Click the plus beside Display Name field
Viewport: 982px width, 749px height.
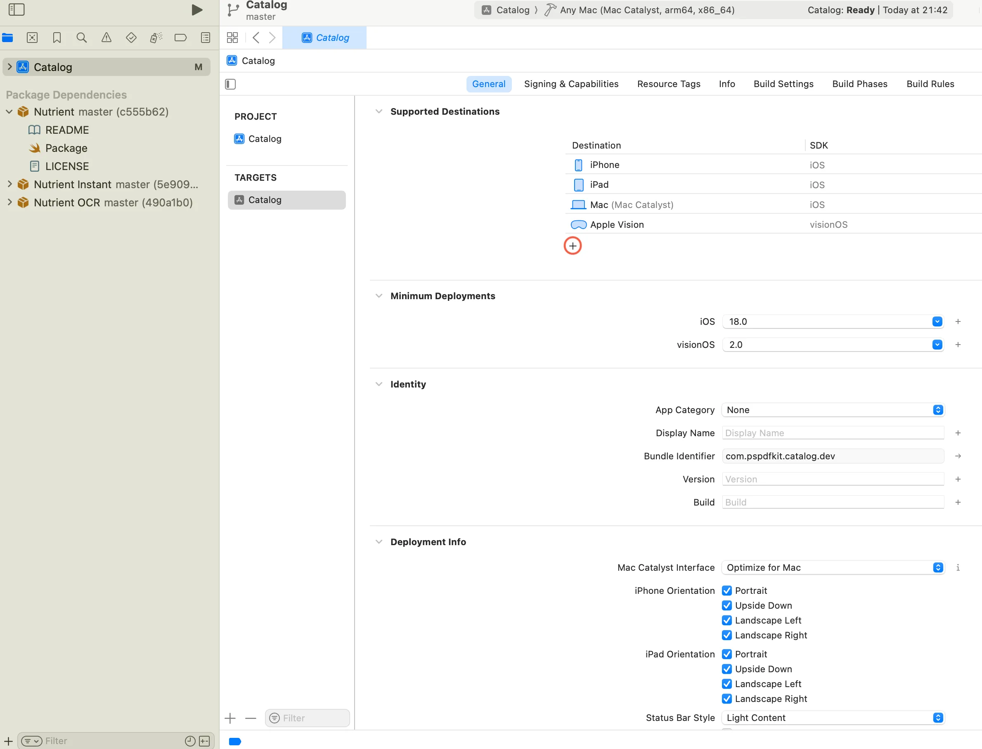[x=958, y=433]
